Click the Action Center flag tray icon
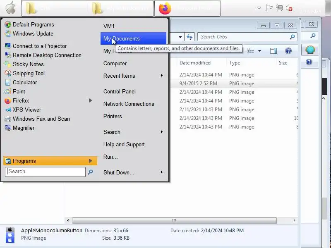This screenshot has width=331, height=248. coord(269,8)
